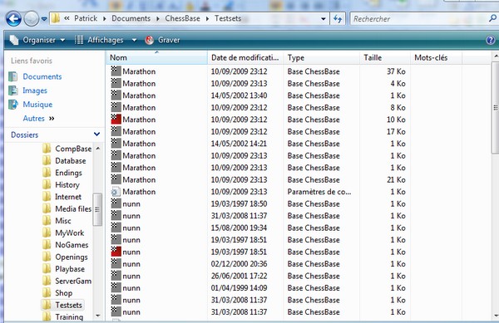Collapse the Dossiers folder pane
Screen dimensions: 499x323
[x=96, y=135]
